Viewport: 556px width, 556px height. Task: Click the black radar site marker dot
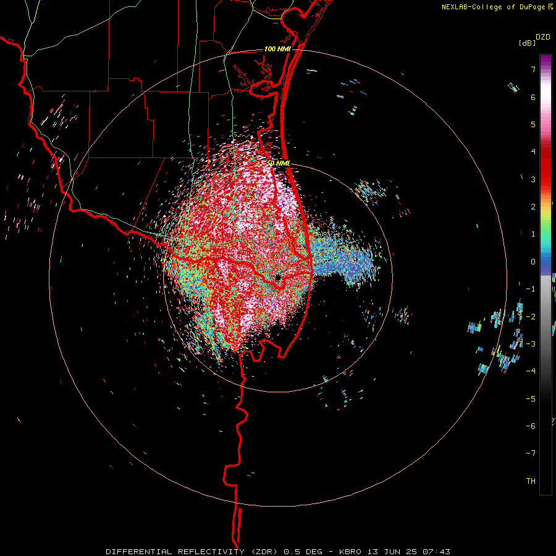point(278,277)
